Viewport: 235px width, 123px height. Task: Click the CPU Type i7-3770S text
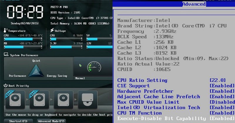[82, 18]
